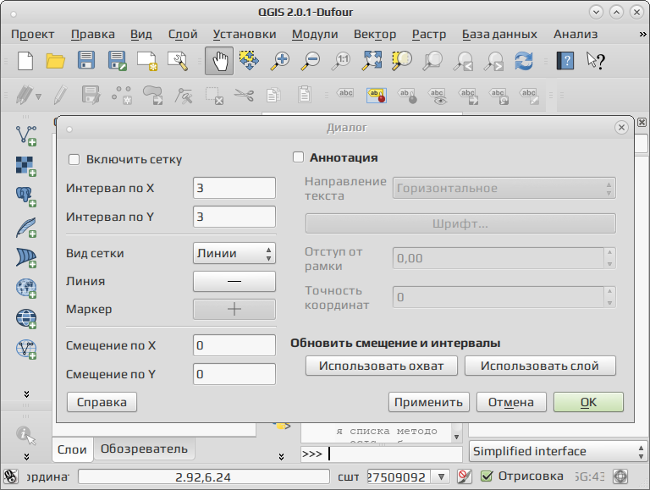Activate the What's This cursor icon
The height and width of the screenshot is (490, 650).
pos(596,61)
